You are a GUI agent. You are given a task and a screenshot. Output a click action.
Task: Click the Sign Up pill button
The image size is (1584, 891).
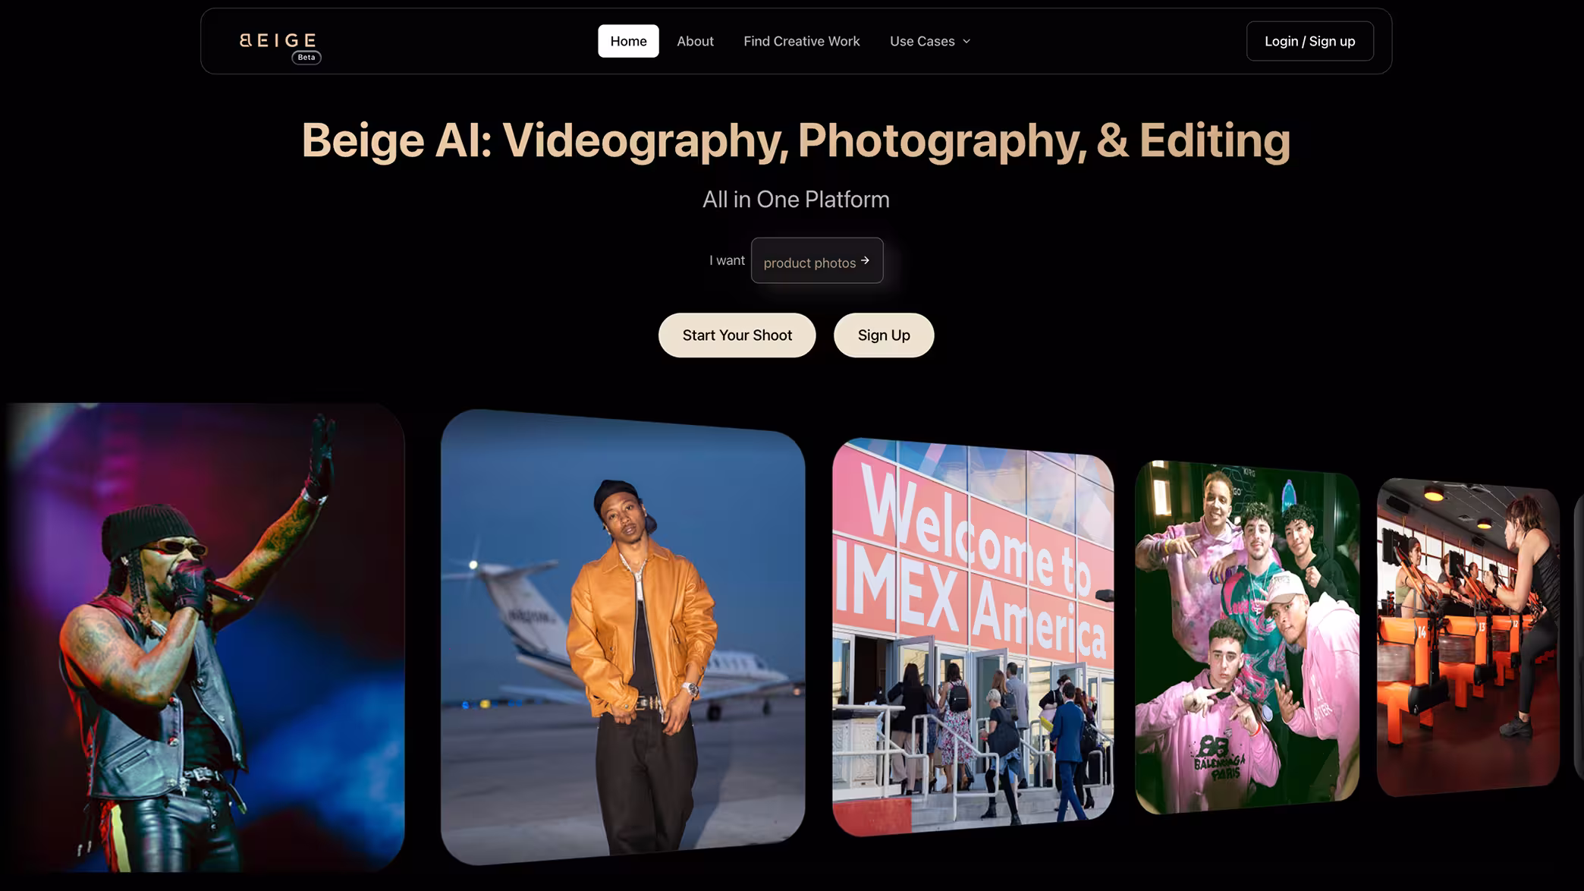tap(884, 335)
